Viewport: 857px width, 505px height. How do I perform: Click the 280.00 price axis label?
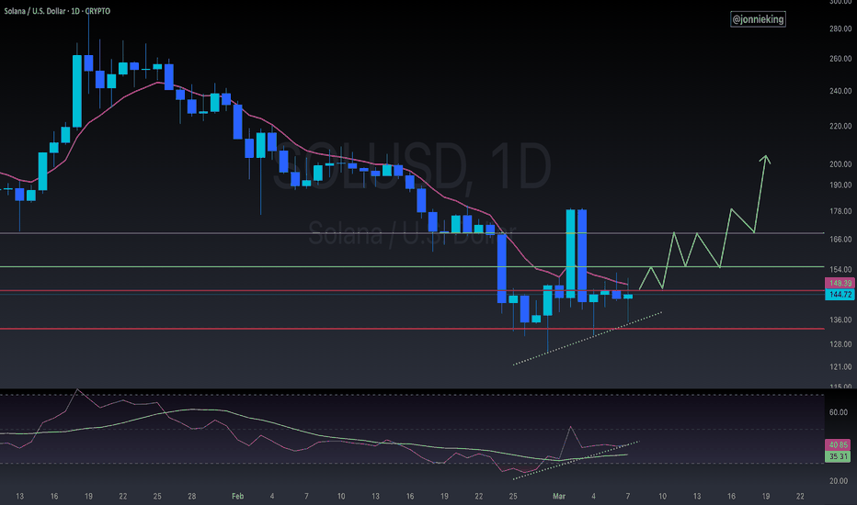[840, 28]
